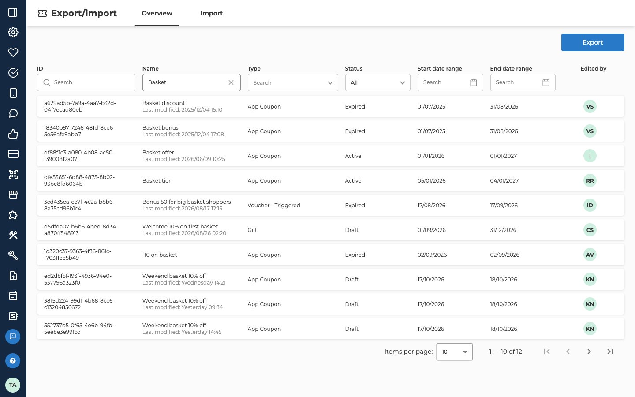
Task: Open the chat bubble sidebar icon
Action: click(13, 113)
